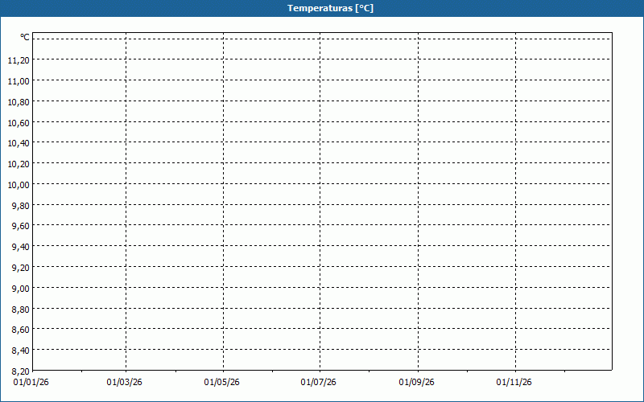Click the Temperaturas [°C] chart title
The width and height of the screenshot is (644, 402).
coord(330,8)
